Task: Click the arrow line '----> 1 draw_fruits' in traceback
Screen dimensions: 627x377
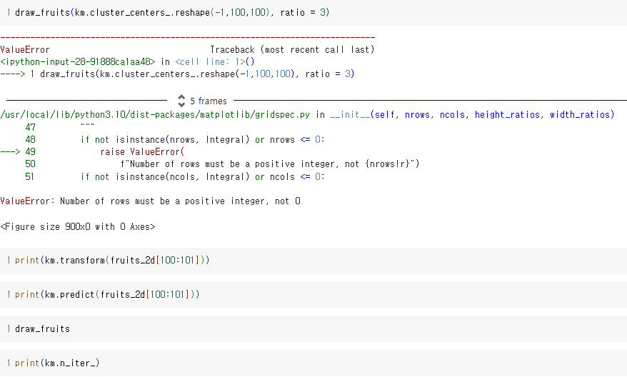Action: [177, 74]
